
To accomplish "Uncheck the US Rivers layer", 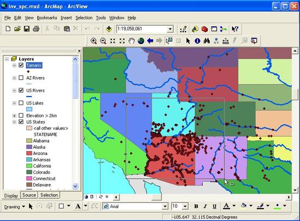I will coord(21,91).
